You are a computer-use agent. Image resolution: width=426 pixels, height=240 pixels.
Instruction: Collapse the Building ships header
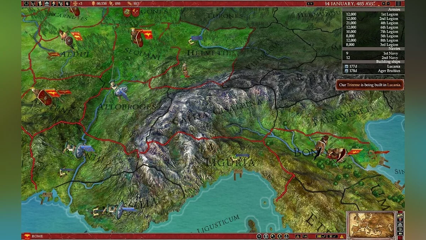(373, 62)
